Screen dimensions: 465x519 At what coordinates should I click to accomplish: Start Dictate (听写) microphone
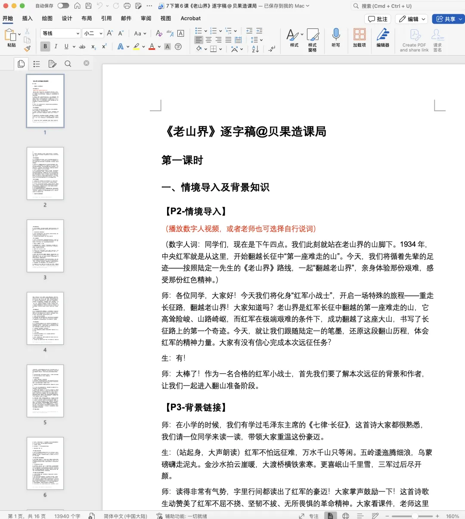336,38
